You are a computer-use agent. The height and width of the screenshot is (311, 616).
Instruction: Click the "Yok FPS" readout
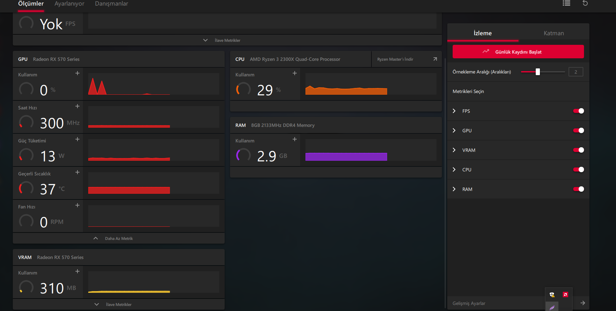click(x=58, y=24)
